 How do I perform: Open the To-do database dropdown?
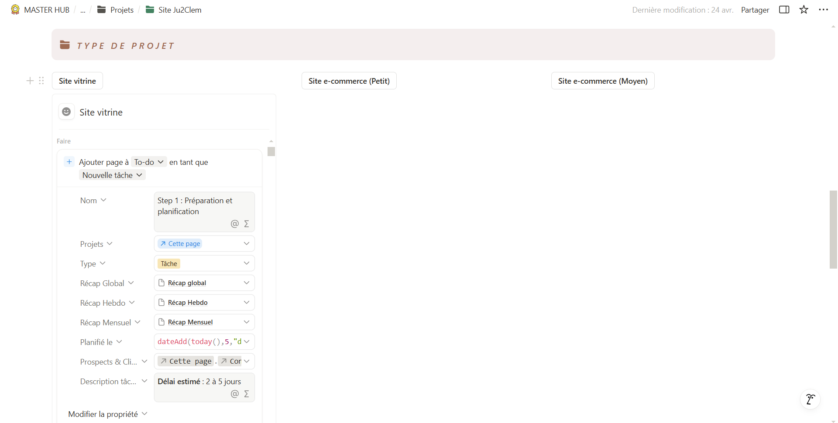[148, 162]
